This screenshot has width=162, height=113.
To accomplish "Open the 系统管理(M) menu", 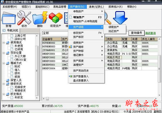I will tap(10, 7).
